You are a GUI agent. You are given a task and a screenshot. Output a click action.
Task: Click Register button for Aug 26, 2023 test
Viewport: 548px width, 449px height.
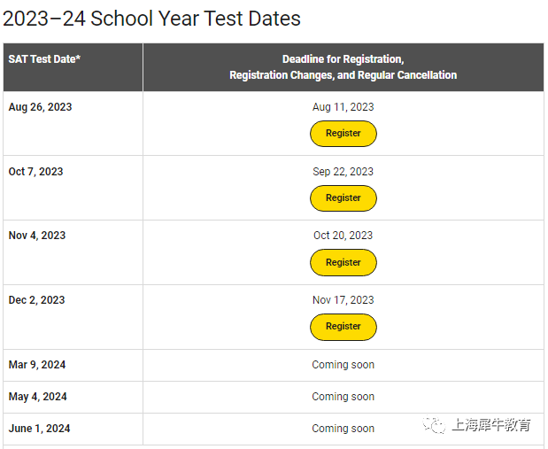tap(343, 134)
